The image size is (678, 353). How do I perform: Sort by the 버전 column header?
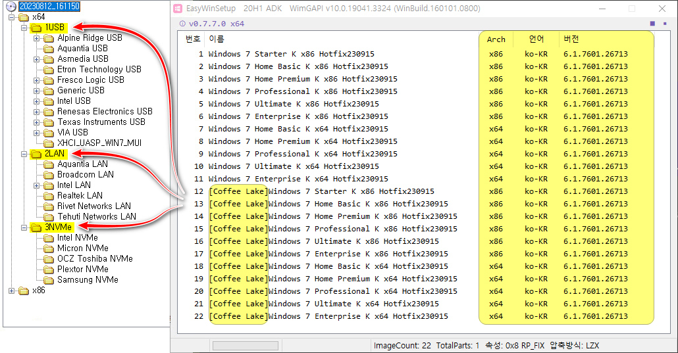click(x=571, y=39)
